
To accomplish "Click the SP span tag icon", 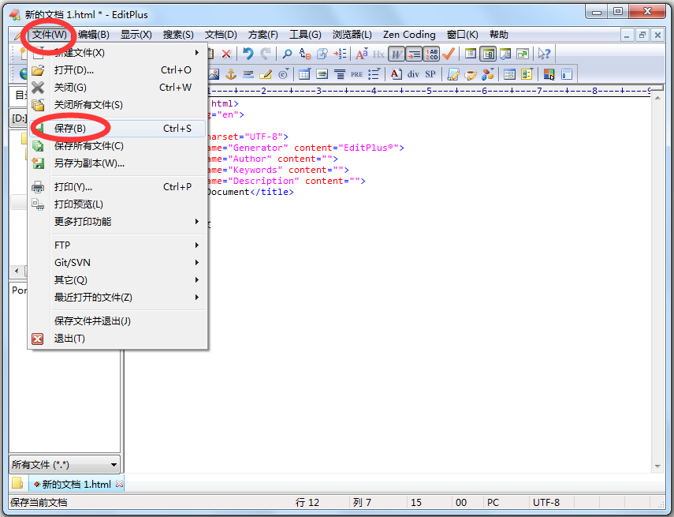I will tap(430, 73).
